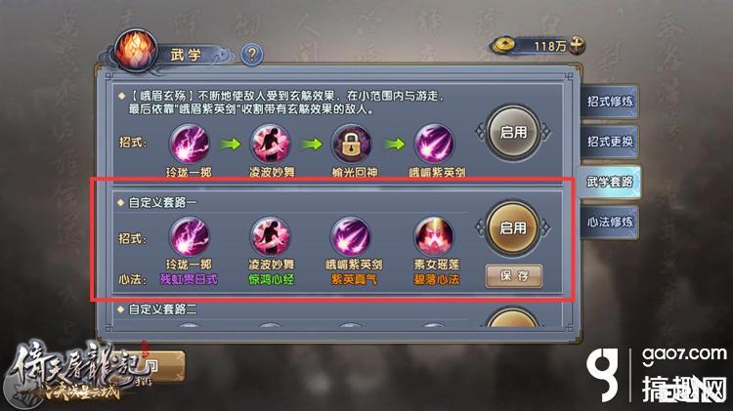Enable 自定义套路二 with partially visible button
Viewport: 733px width, 411px height.
click(513, 317)
